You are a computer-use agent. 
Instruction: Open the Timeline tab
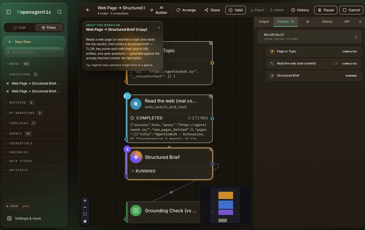286,22
